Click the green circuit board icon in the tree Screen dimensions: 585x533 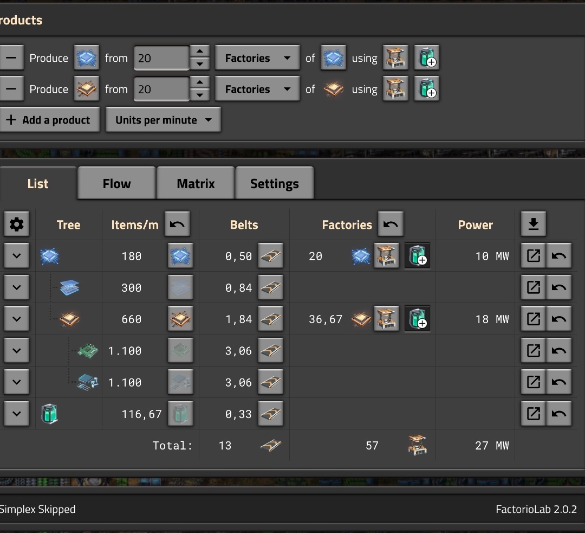click(x=87, y=350)
